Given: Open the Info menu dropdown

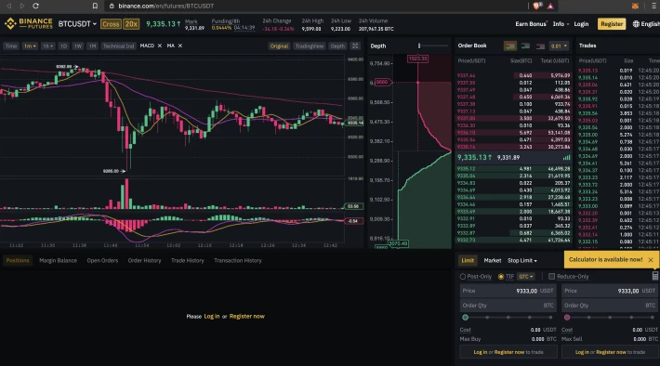Looking at the screenshot, I should click(x=561, y=24).
